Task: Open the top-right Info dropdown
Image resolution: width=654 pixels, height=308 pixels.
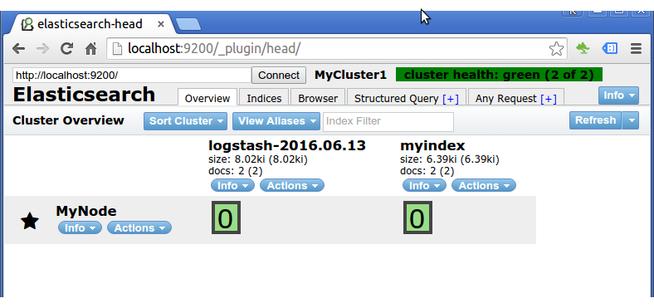Action: [x=618, y=95]
